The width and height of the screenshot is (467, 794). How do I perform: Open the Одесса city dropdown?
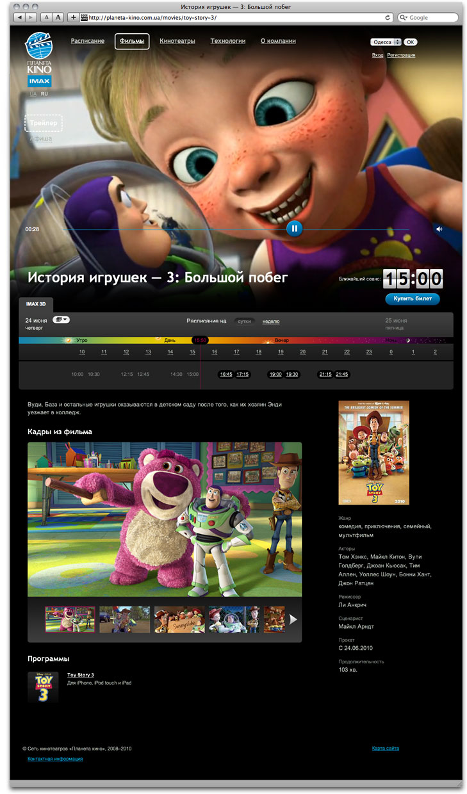(x=386, y=42)
